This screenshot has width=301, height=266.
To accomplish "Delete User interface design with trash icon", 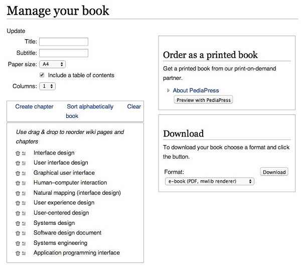I will [x=18, y=163].
